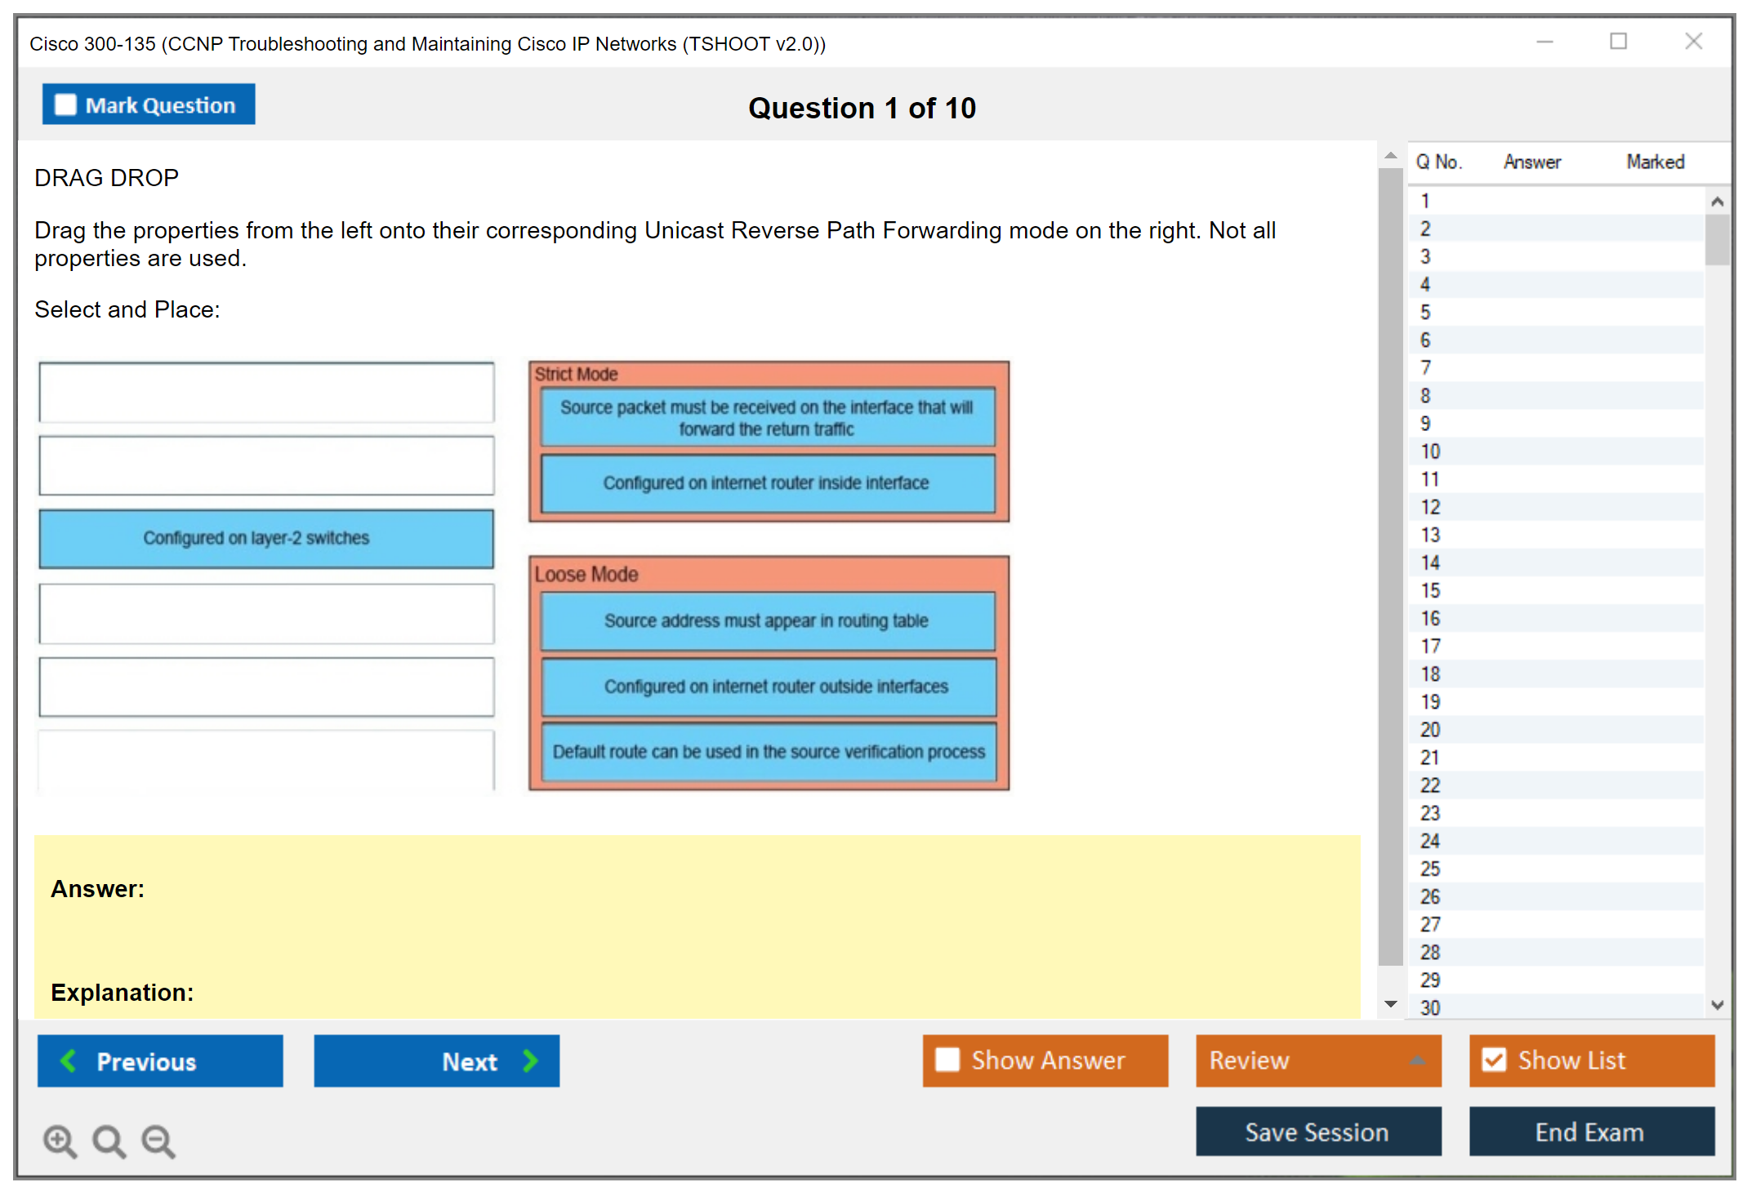Click the green left arrow on Previous
Viewport: 1756px width, 1200px height.
69,1060
